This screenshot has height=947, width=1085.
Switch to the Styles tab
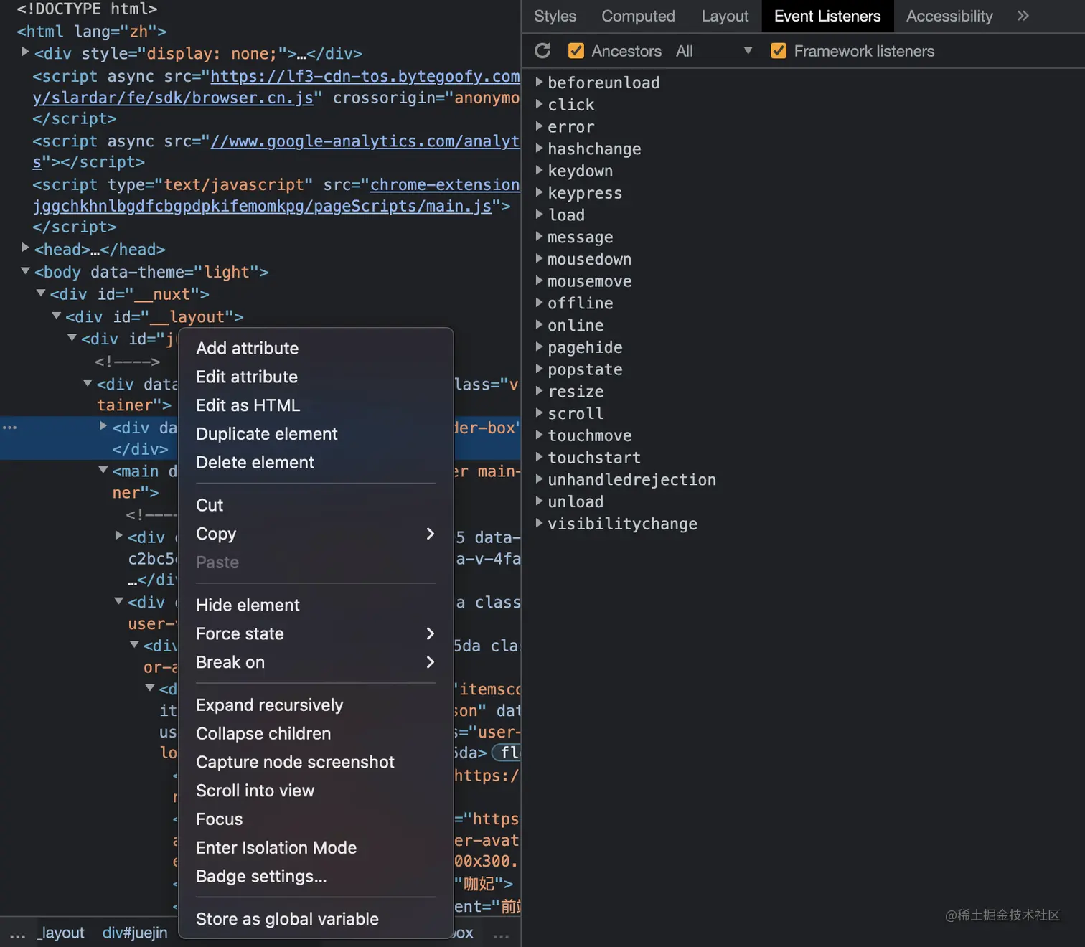click(555, 16)
